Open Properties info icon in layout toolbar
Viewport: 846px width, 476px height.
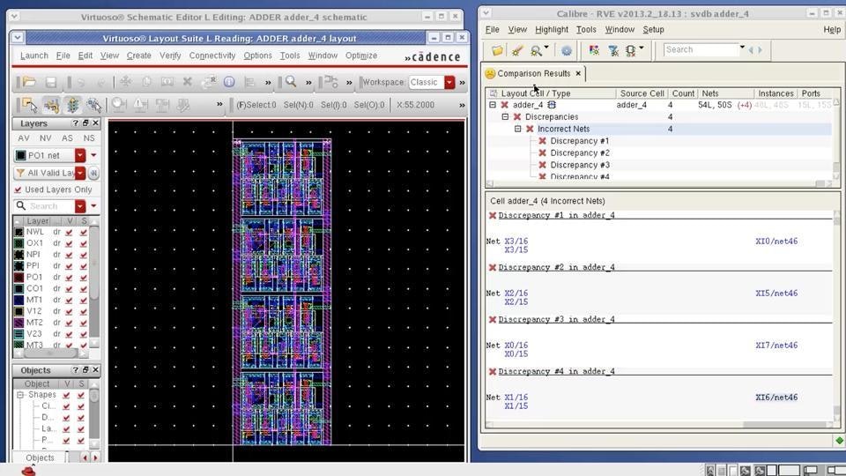tap(229, 81)
